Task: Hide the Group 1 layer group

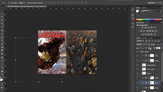Action: (138, 52)
